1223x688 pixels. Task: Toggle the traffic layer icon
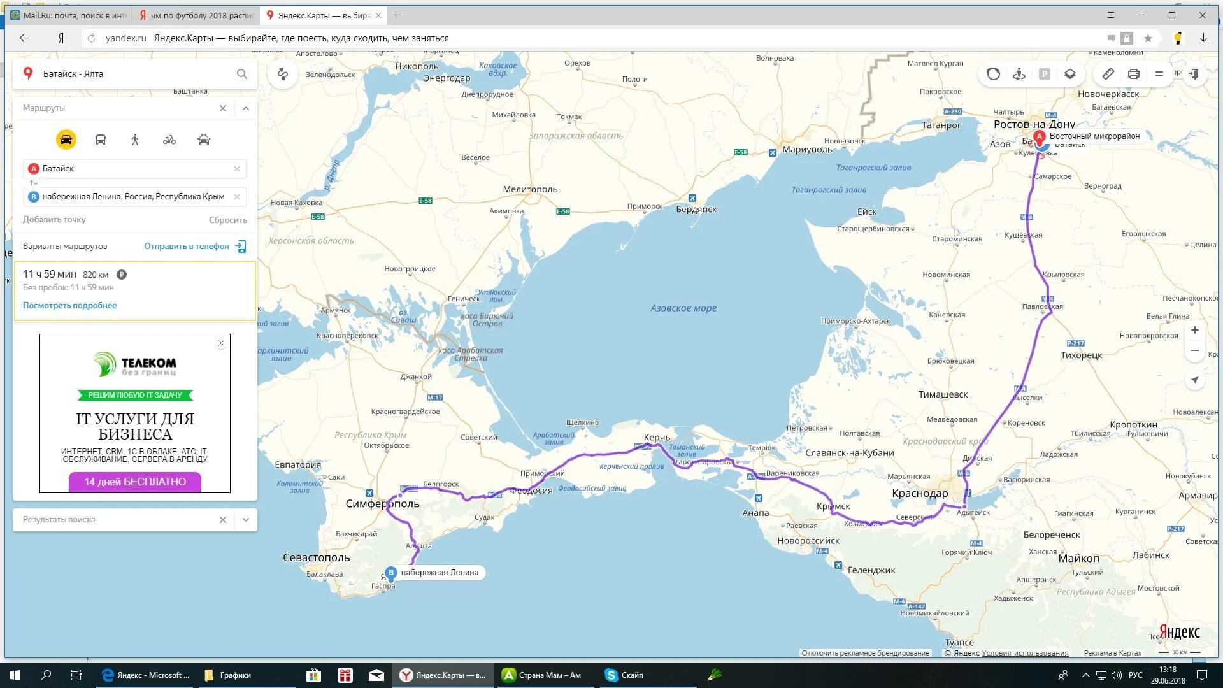pos(993,74)
